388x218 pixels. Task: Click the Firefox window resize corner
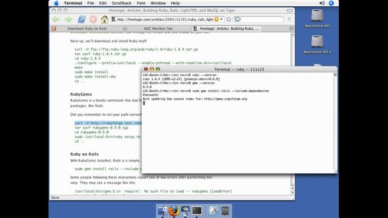pyautogui.click(x=293, y=198)
